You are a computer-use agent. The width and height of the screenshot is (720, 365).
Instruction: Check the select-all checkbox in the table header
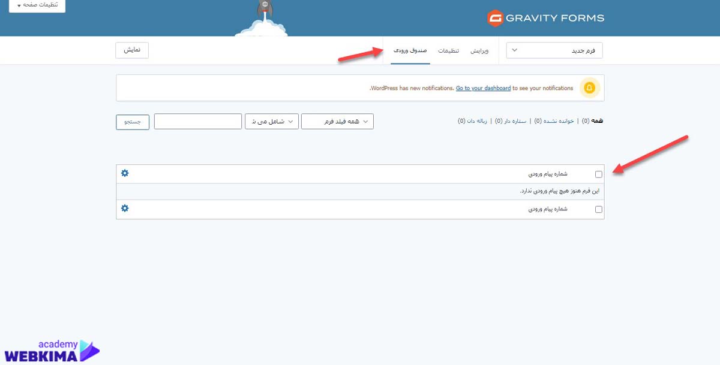click(x=598, y=174)
